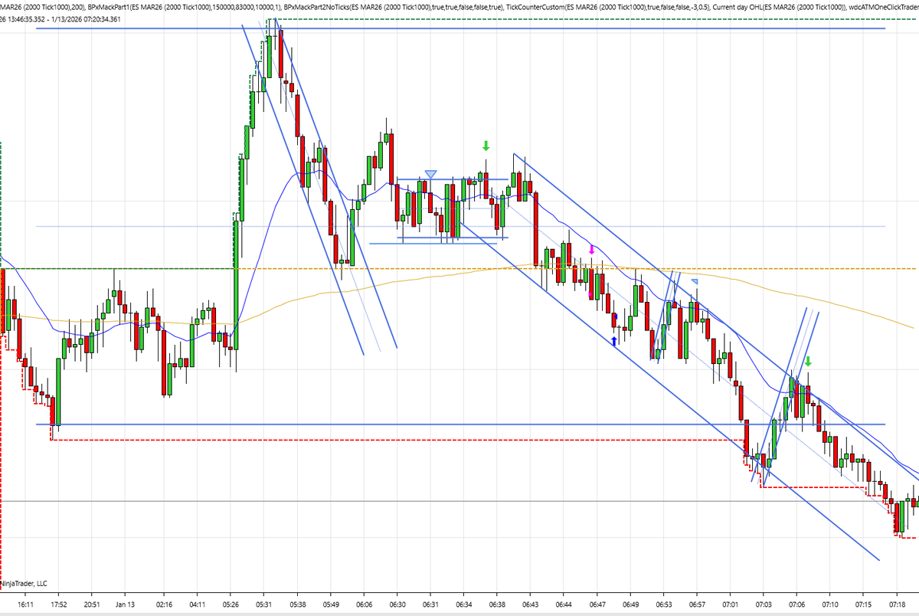The height and width of the screenshot is (616, 919).
Task: Click the 06:47 time axis label
Action: (x=597, y=605)
